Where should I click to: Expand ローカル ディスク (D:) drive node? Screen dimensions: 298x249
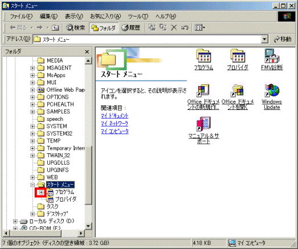[15, 222]
